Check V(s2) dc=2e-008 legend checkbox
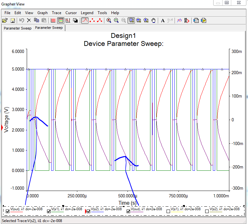248x224 pixels. [x=207, y=211]
